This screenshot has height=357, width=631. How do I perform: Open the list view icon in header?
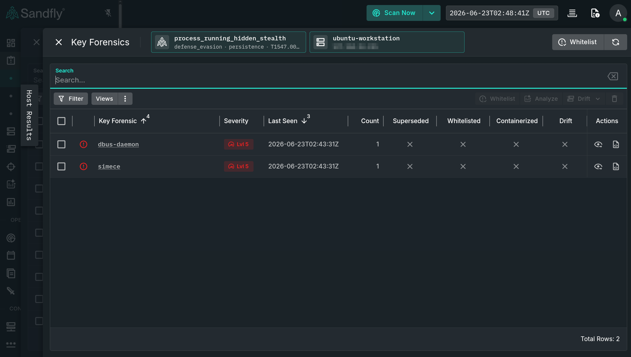[572, 13]
